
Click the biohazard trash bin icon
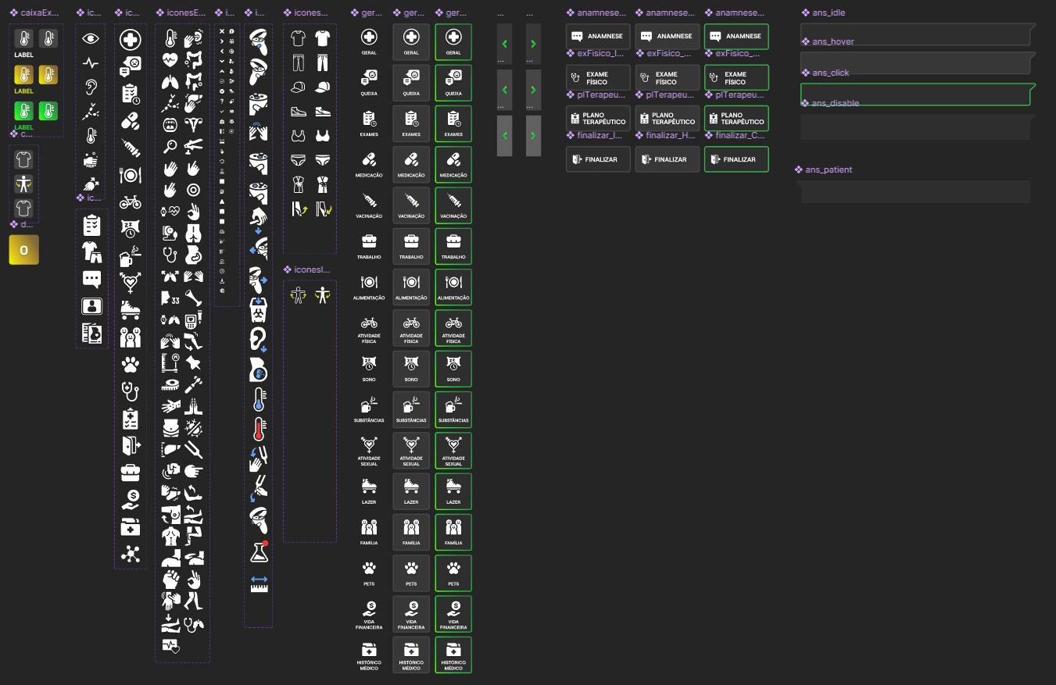[x=259, y=308]
